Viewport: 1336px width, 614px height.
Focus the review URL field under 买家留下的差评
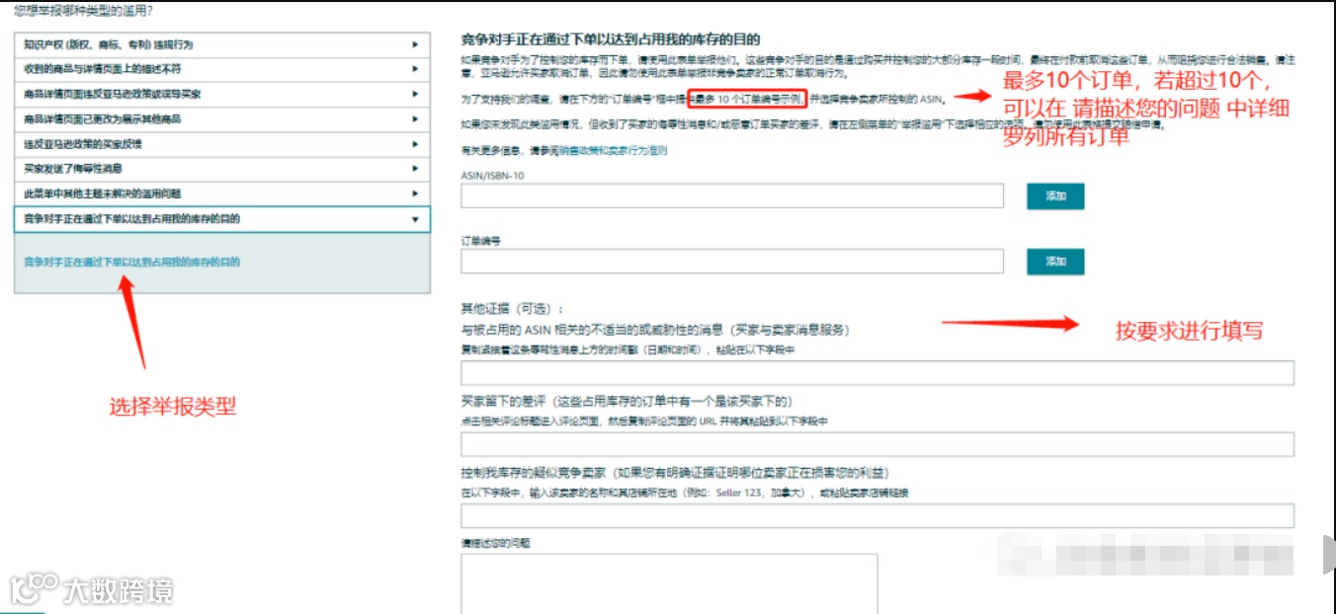(x=877, y=444)
